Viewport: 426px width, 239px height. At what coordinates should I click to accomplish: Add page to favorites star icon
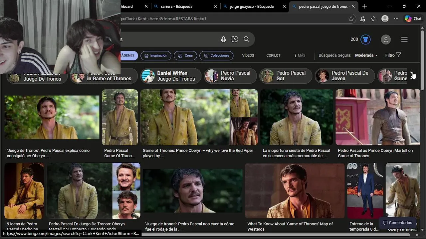point(351,19)
